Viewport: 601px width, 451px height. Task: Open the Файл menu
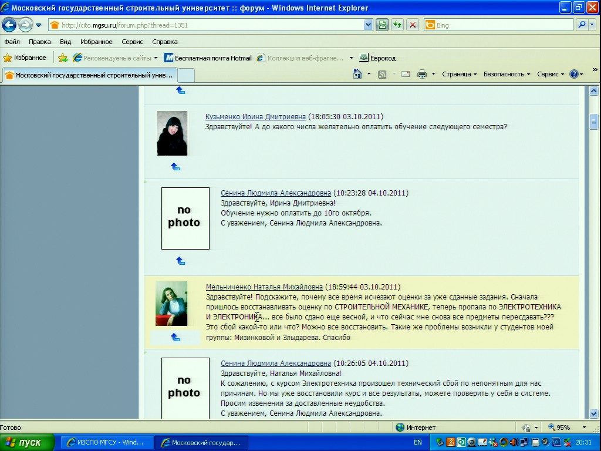pyautogui.click(x=12, y=42)
